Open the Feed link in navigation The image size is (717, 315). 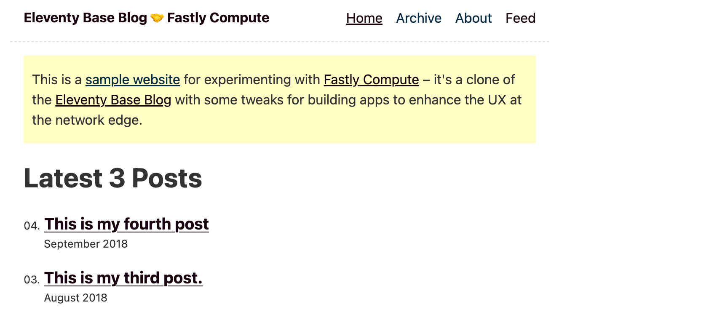[520, 18]
